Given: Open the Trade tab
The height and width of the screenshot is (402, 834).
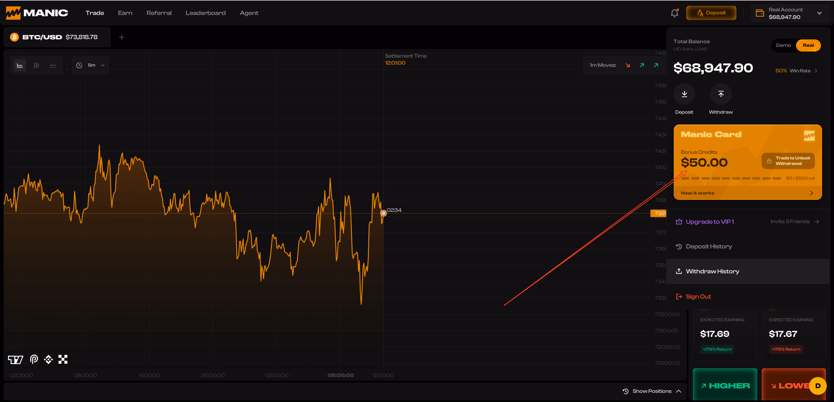Looking at the screenshot, I should [x=95, y=13].
